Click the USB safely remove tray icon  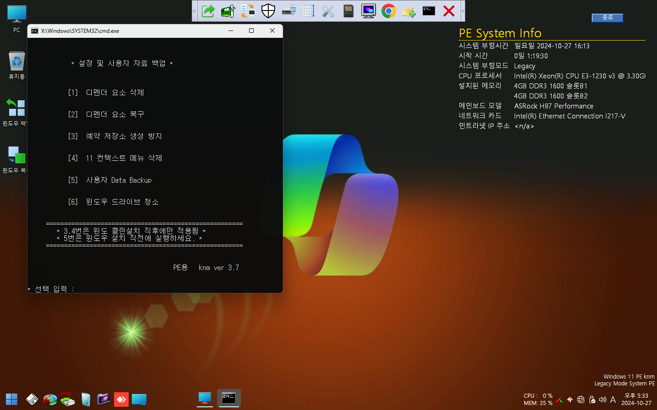(x=592, y=400)
